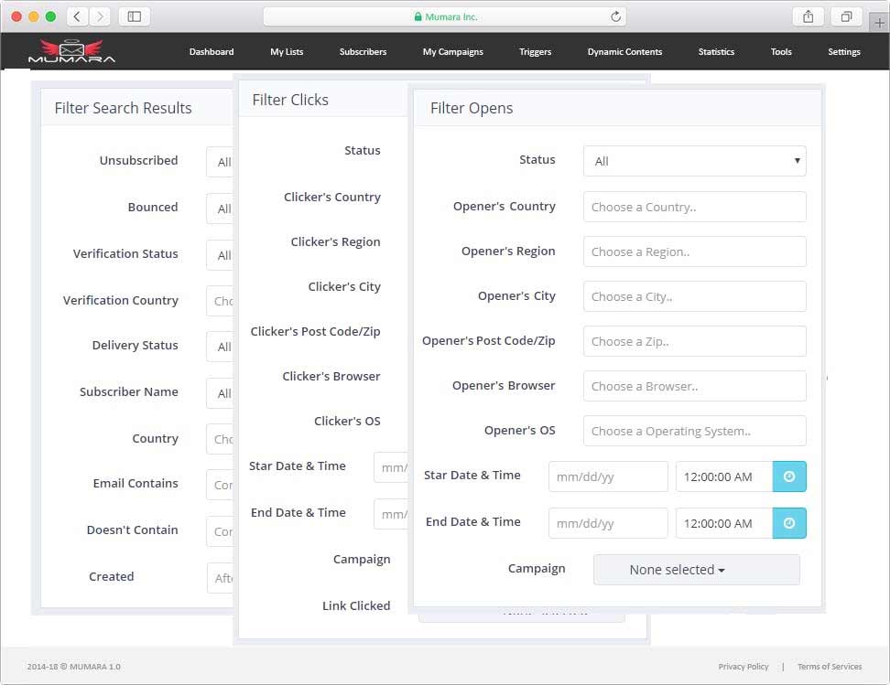Go to the My Campaigns menu
The height and width of the screenshot is (685, 890).
452,52
